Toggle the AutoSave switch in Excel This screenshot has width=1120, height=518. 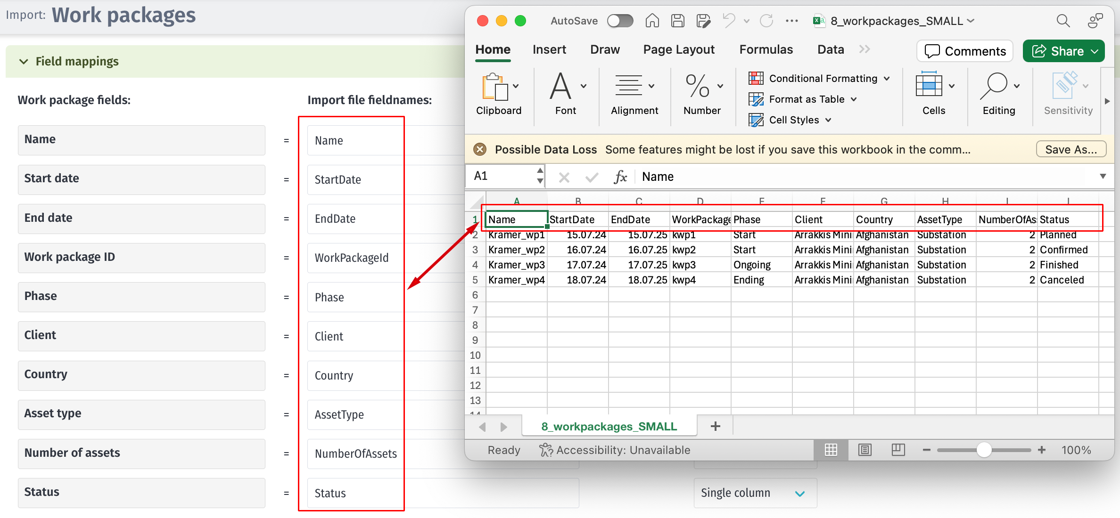click(x=620, y=21)
